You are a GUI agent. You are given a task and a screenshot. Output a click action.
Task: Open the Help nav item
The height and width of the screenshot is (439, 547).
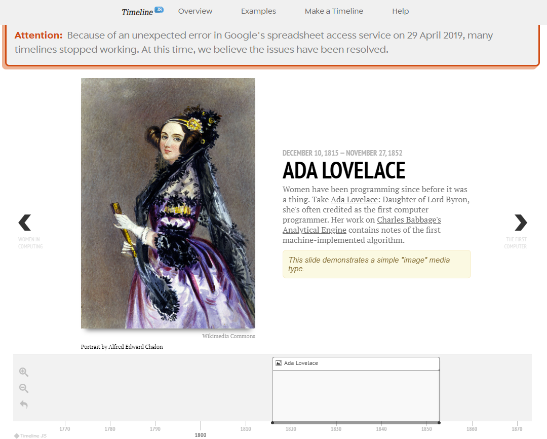tap(400, 11)
